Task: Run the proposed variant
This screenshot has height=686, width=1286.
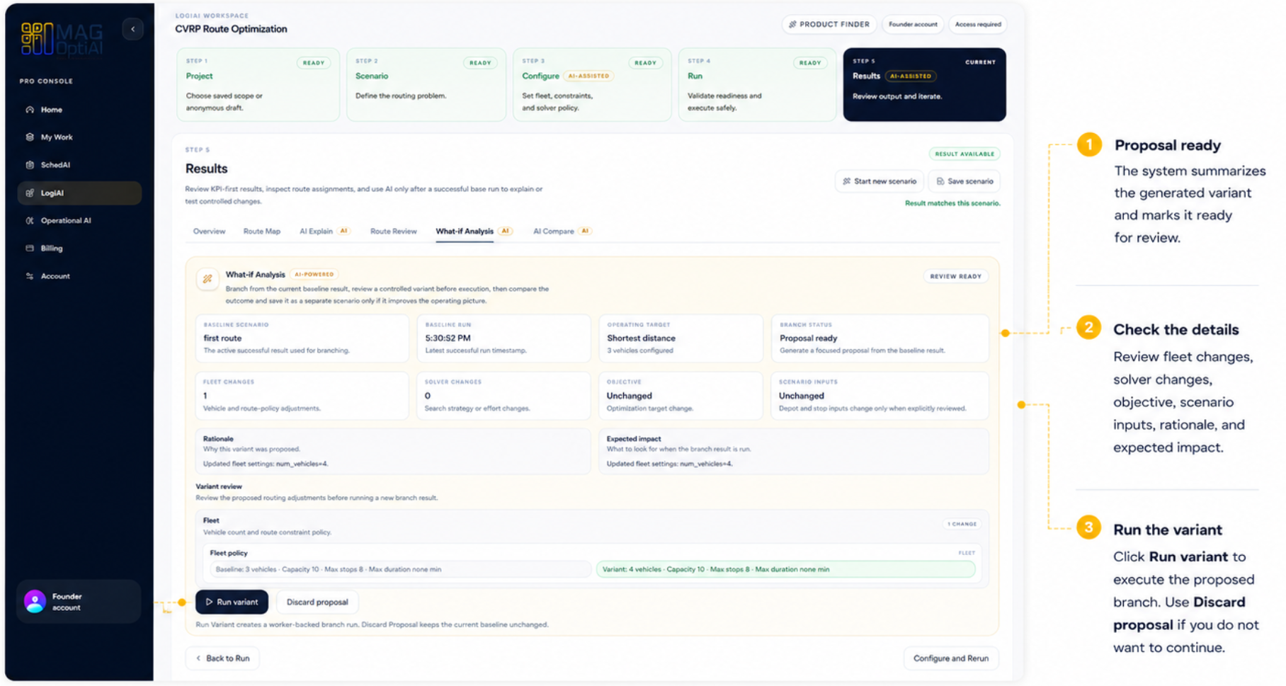Action: (232, 602)
